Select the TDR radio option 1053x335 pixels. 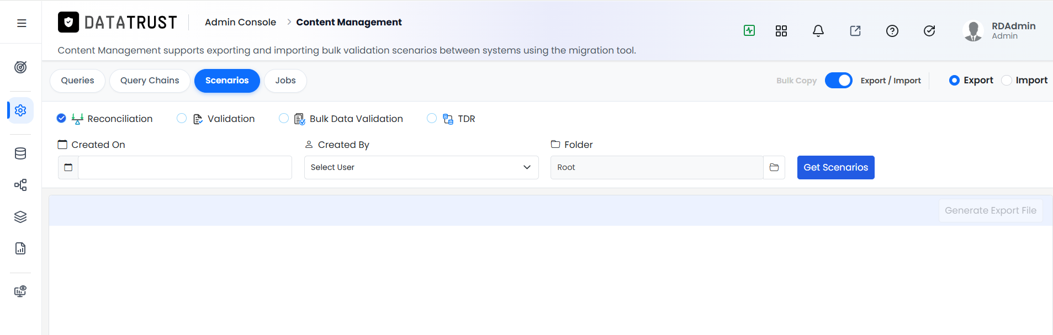click(432, 118)
